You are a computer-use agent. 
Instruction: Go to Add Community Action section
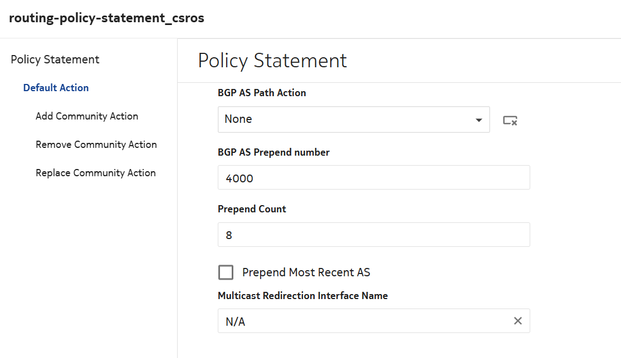(87, 116)
